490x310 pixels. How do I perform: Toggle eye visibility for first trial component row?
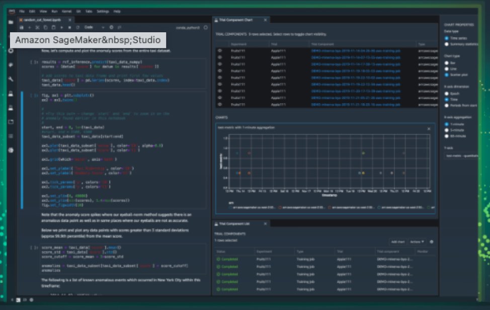220,51
